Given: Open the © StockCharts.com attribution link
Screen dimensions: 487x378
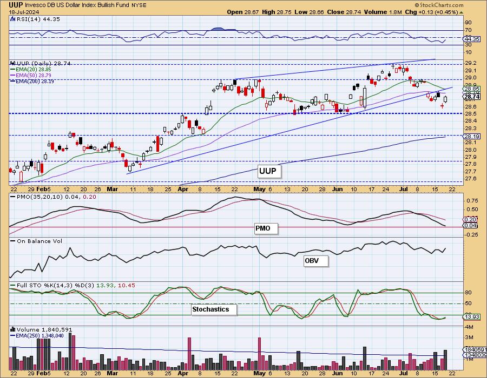Looking at the screenshot, I should [x=439, y=5].
